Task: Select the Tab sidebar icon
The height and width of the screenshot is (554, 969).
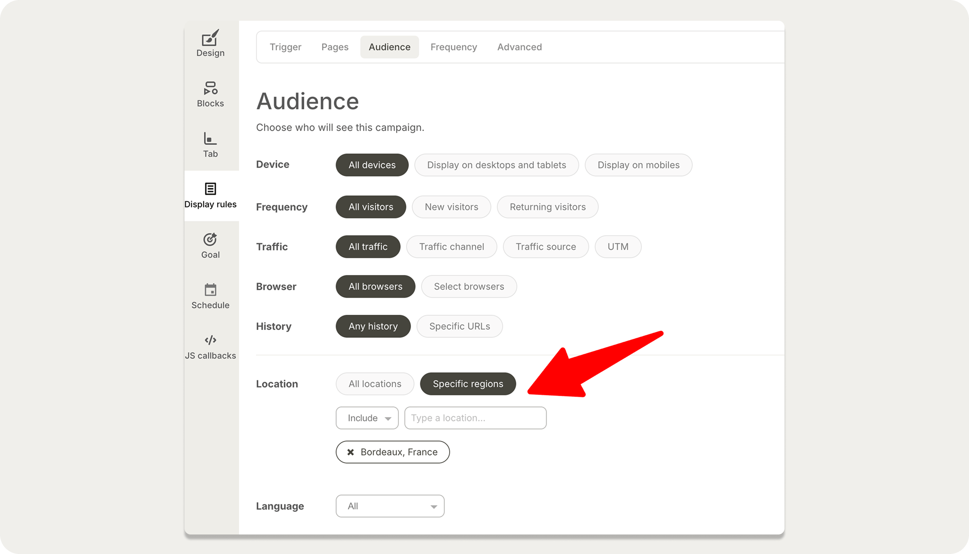Action: (210, 139)
